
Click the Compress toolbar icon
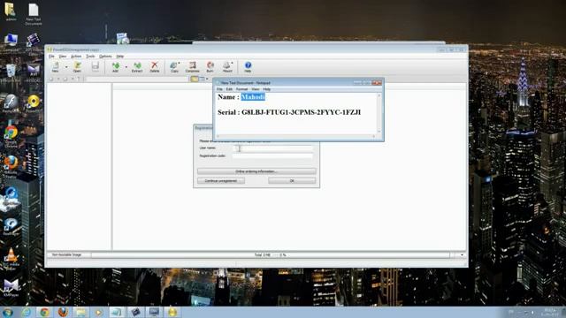point(193,67)
